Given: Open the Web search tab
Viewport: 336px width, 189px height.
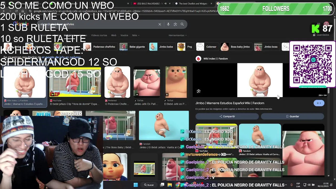Looking at the screenshot, I should (114, 35).
